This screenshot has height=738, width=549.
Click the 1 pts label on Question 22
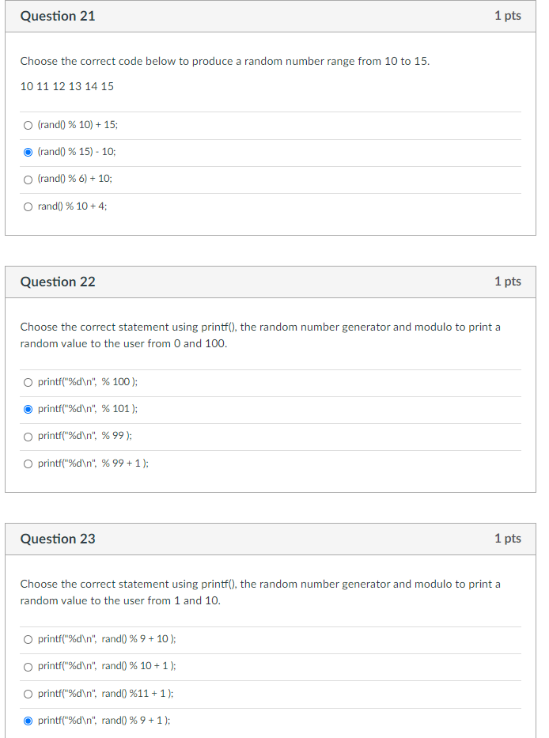pyautogui.click(x=507, y=282)
